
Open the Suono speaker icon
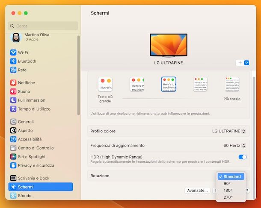click(x=13, y=91)
